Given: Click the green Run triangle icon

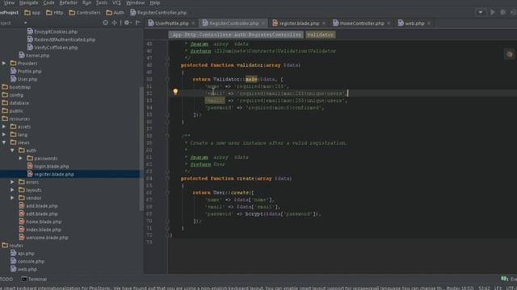Looking at the screenshot, I should pyautogui.click(x=493, y=12).
